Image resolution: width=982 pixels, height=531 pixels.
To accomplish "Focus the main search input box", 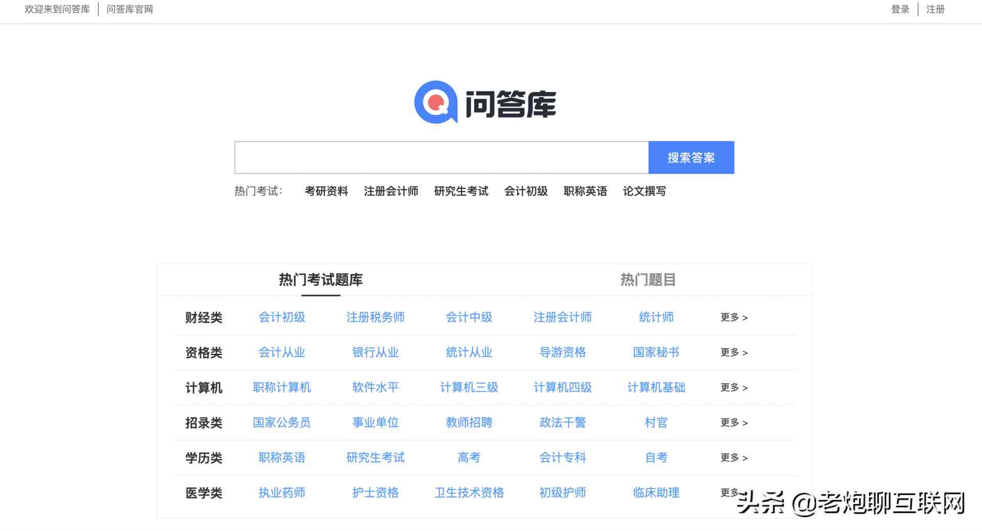I will [x=441, y=157].
